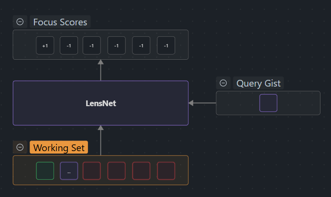Select the Query Gist group label

258,83
